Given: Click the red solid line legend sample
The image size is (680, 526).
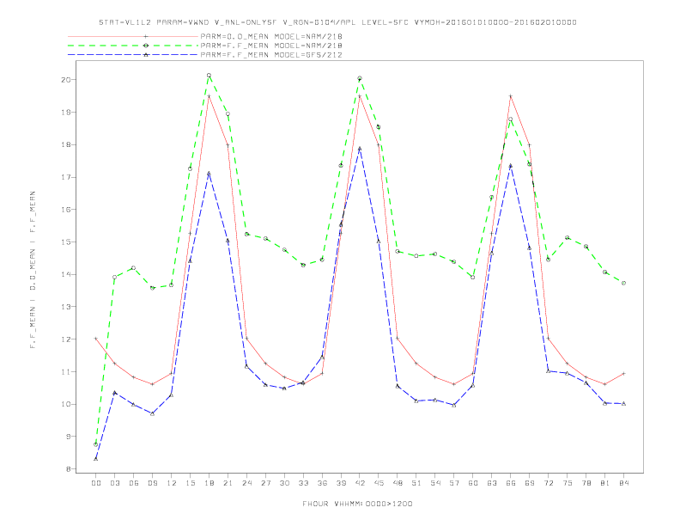Looking at the screenshot, I should click(x=133, y=36).
